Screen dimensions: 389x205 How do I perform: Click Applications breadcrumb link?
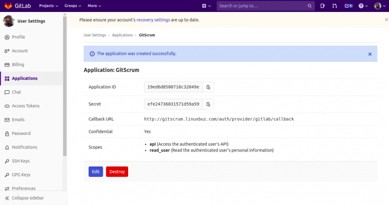coord(122,35)
